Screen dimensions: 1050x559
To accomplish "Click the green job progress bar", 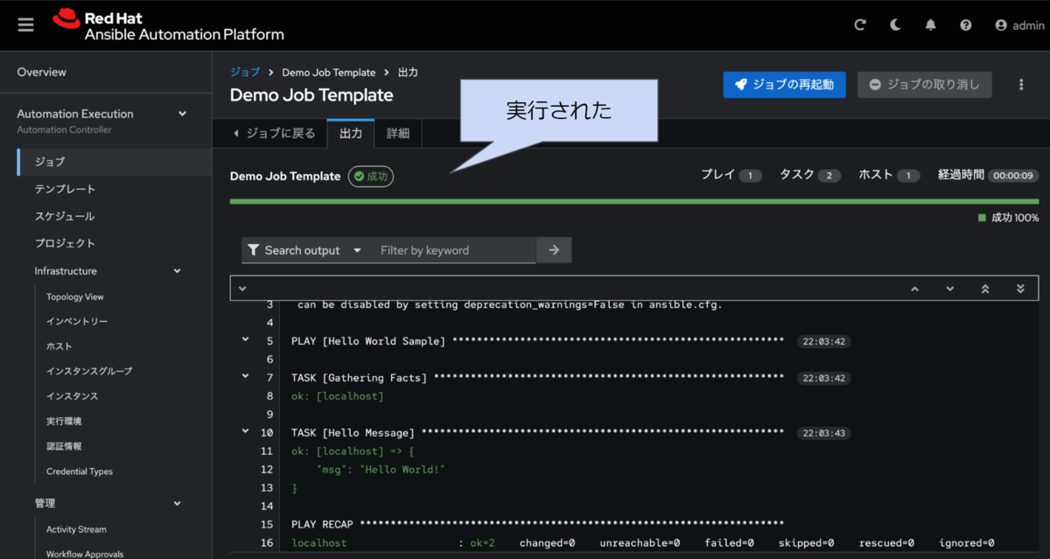I will click(x=634, y=201).
